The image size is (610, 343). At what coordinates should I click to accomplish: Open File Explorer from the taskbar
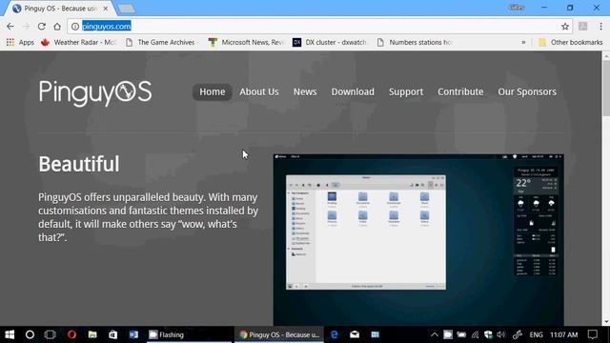(92, 334)
